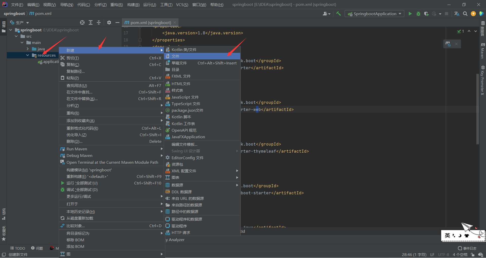This screenshot has width=486, height=258.
Task: Expand XML 配置文件 submenu
Action: click(202, 171)
